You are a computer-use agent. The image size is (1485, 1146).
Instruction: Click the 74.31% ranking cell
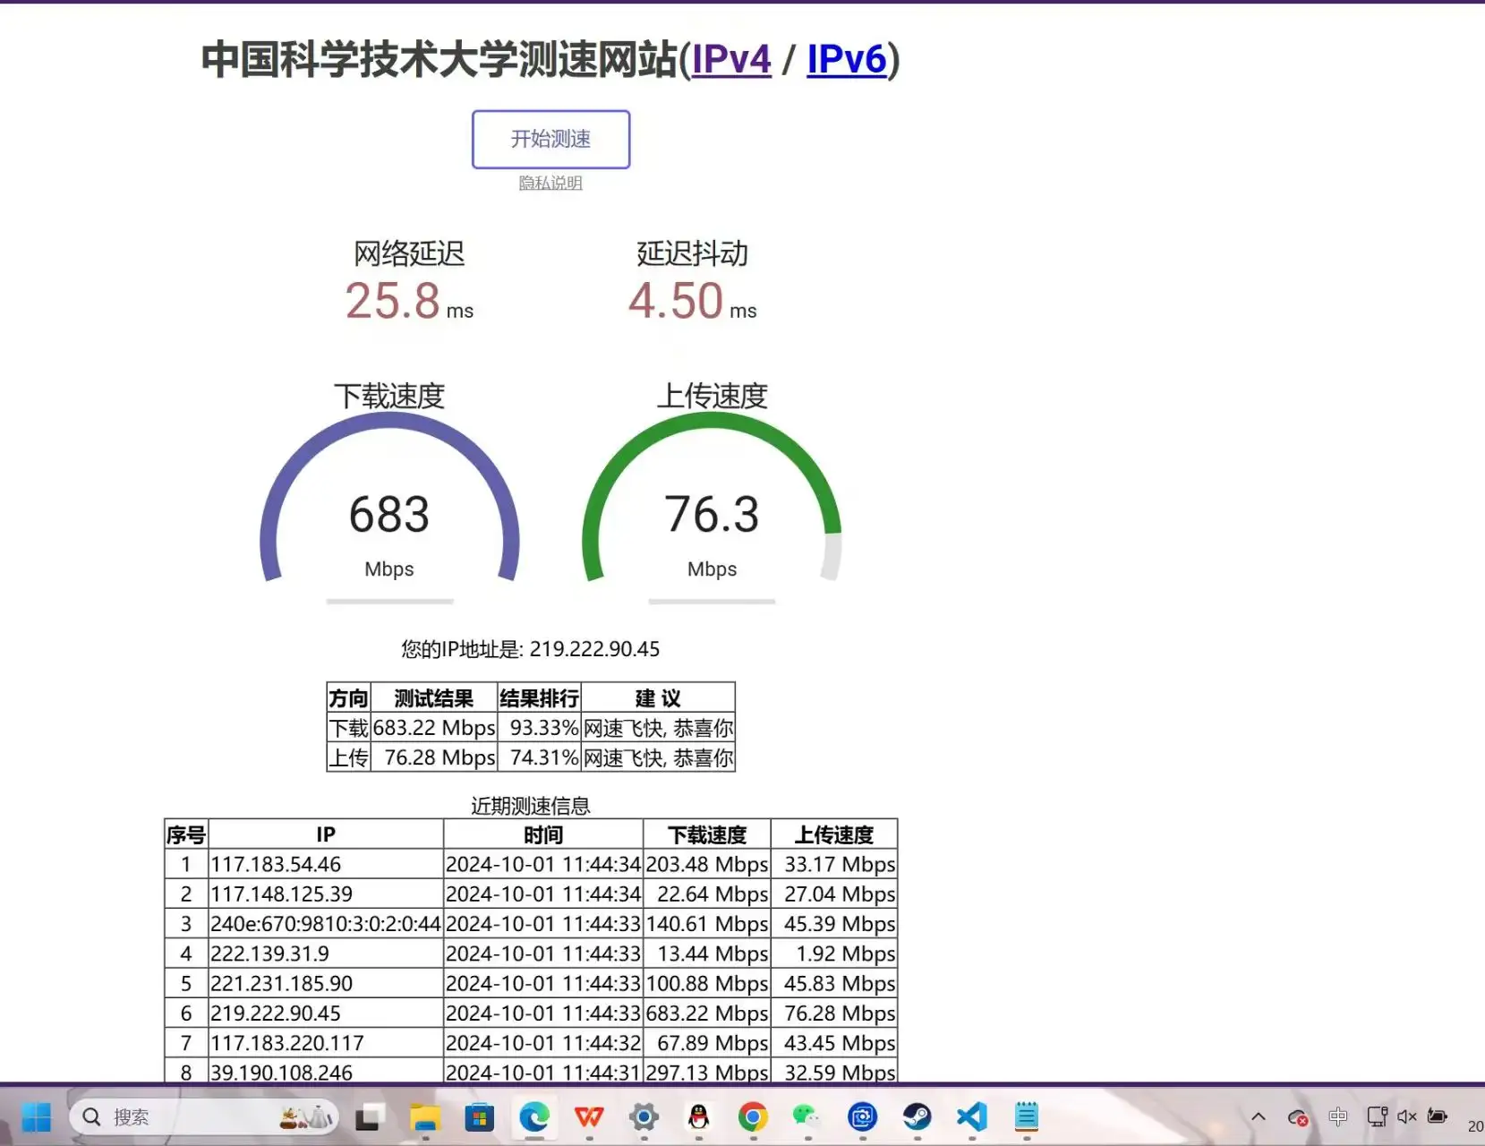[540, 757]
